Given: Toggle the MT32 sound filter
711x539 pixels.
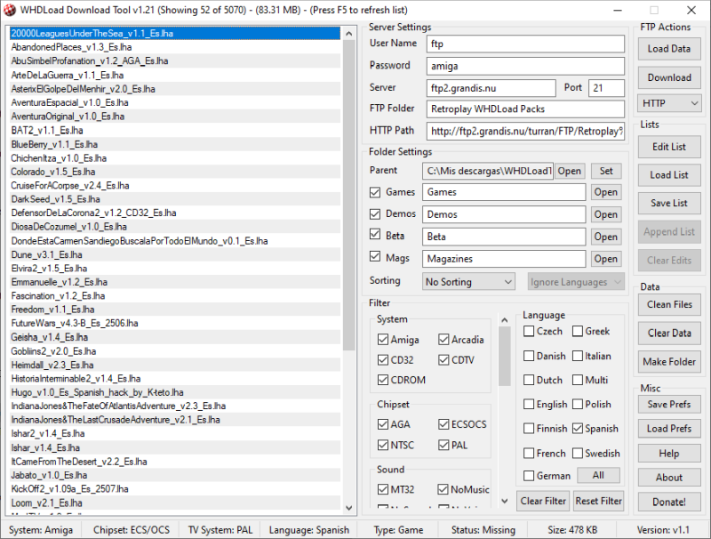Looking at the screenshot, I should click(x=383, y=489).
